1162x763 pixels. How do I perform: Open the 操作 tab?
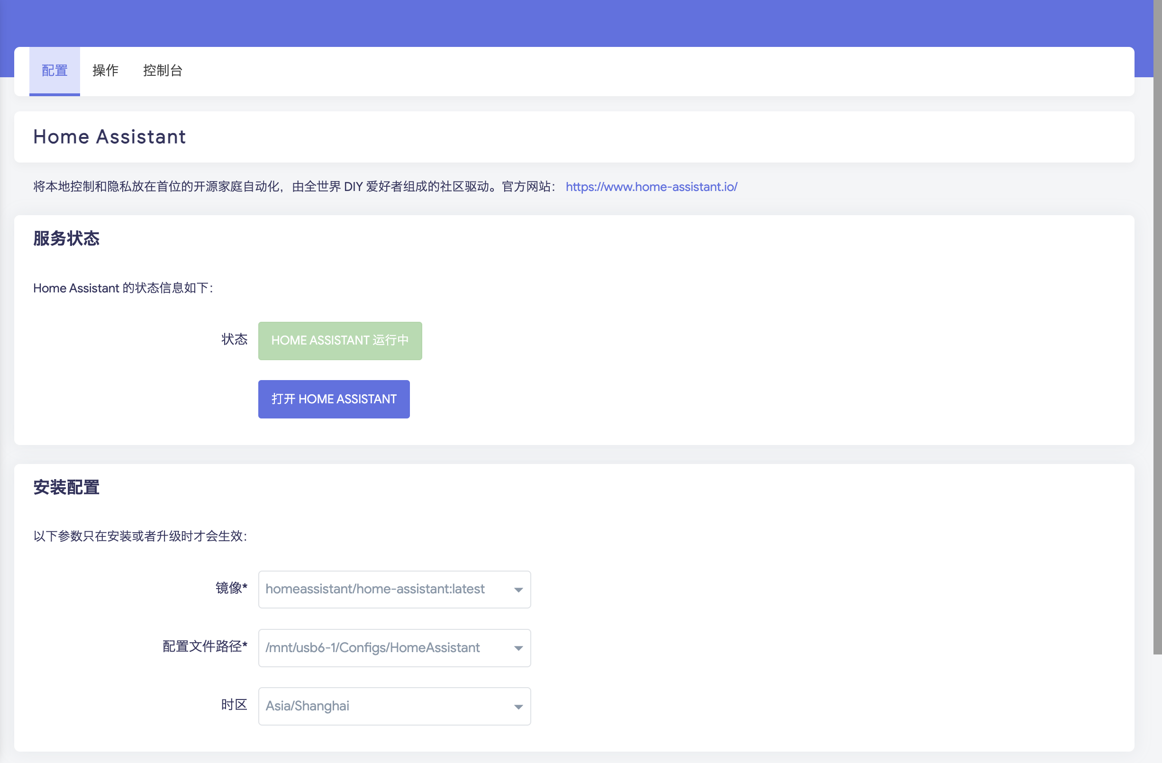click(x=105, y=71)
